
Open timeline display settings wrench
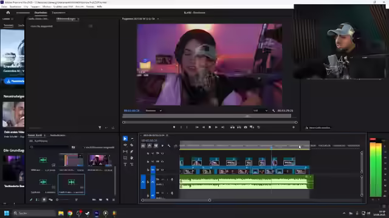(x=169, y=146)
